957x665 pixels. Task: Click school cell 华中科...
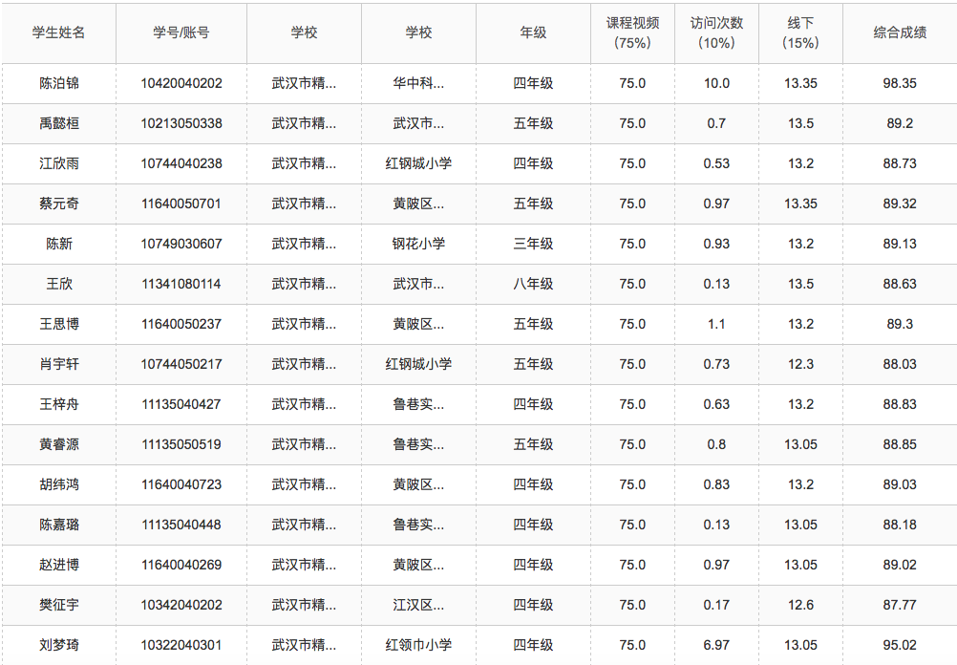[x=418, y=83]
